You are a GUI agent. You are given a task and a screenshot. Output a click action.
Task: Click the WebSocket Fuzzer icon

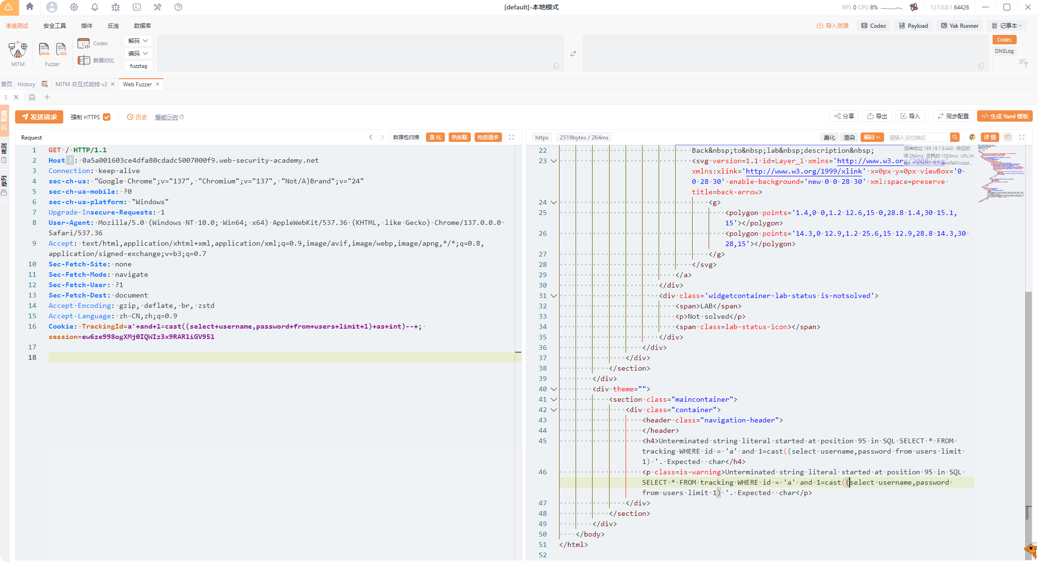coord(61,49)
